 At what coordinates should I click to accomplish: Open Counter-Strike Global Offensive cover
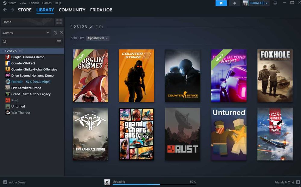click(x=183, y=76)
